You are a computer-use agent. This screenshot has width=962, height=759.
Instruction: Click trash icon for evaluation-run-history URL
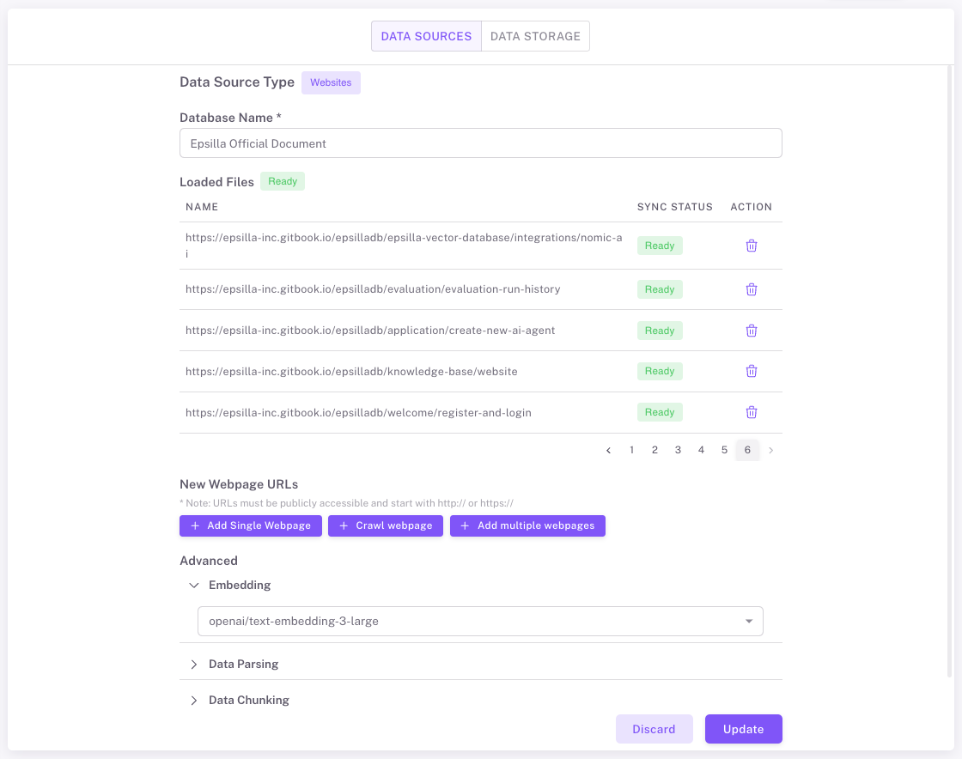751,289
